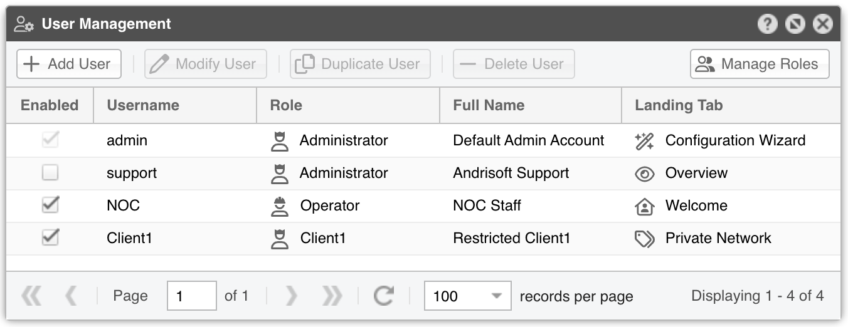The height and width of the screenshot is (327, 848).
Task: Click the people icon in Manage Roles
Action: pyautogui.click(x=706, y=64)
